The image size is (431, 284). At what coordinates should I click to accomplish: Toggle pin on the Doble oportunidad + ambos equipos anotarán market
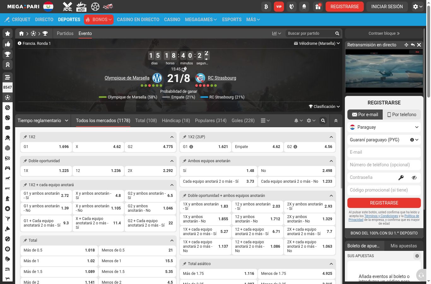(185, 196)
